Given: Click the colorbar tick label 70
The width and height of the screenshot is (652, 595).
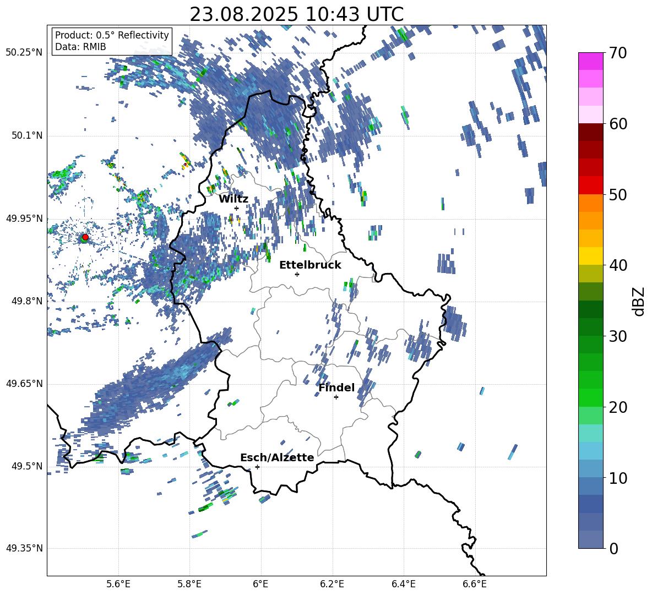Looking at the screenshot, I should pyautogui.click(x=618, y=53).
